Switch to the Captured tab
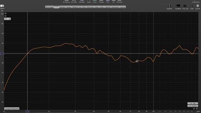201x113 pixels. [x=123, y=7]
